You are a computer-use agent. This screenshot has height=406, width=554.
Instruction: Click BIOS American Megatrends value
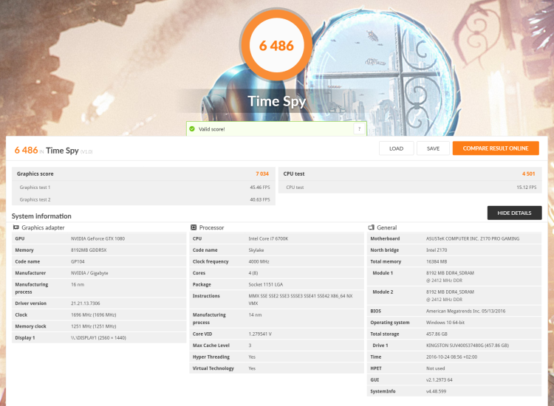click(x=465, y=311)
